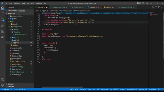Open the Extensions view
Screen dimensions: 164x92
click(x=3, y=31)
